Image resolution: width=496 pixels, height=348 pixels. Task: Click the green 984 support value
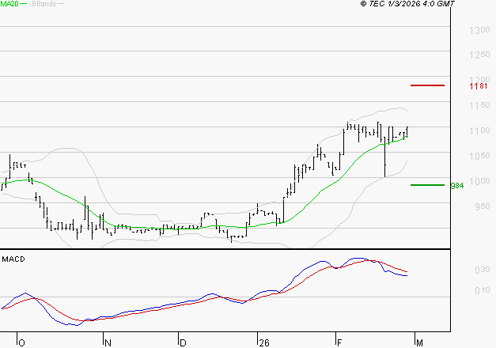pos(457,186)
